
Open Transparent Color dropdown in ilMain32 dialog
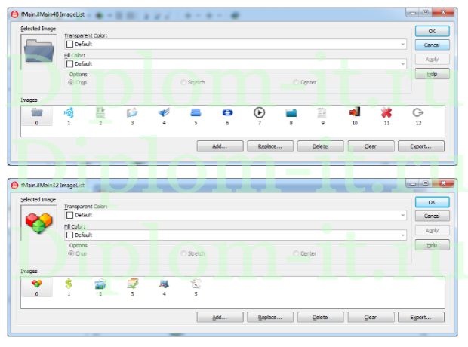tap(403, 215)
